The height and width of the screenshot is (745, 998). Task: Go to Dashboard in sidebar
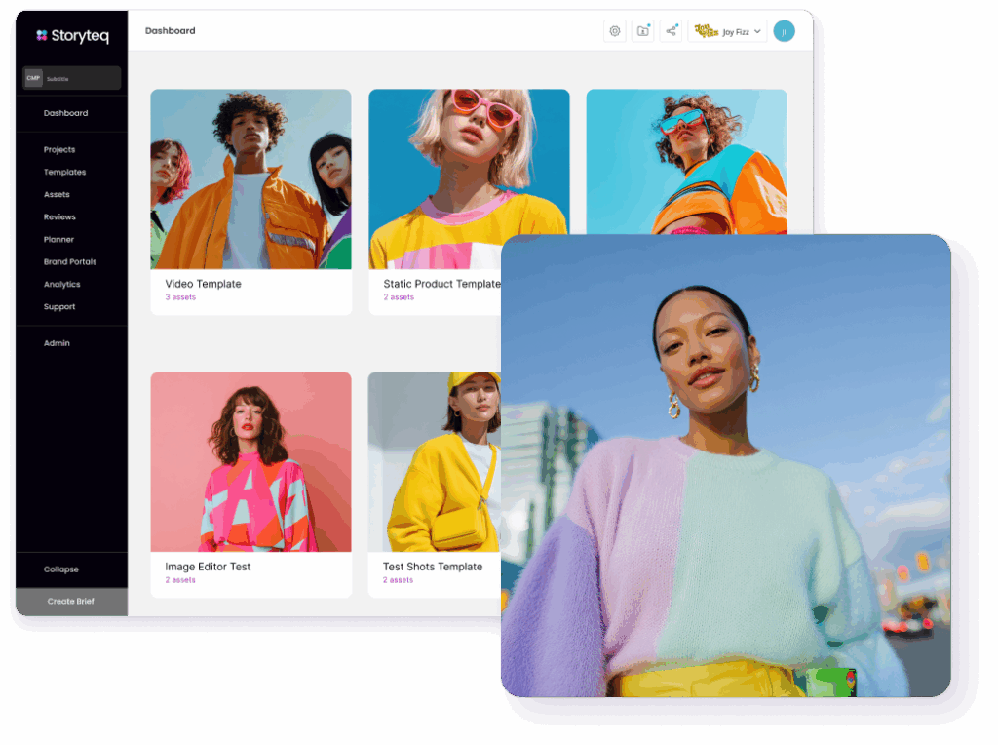click(x=65, y=113)
